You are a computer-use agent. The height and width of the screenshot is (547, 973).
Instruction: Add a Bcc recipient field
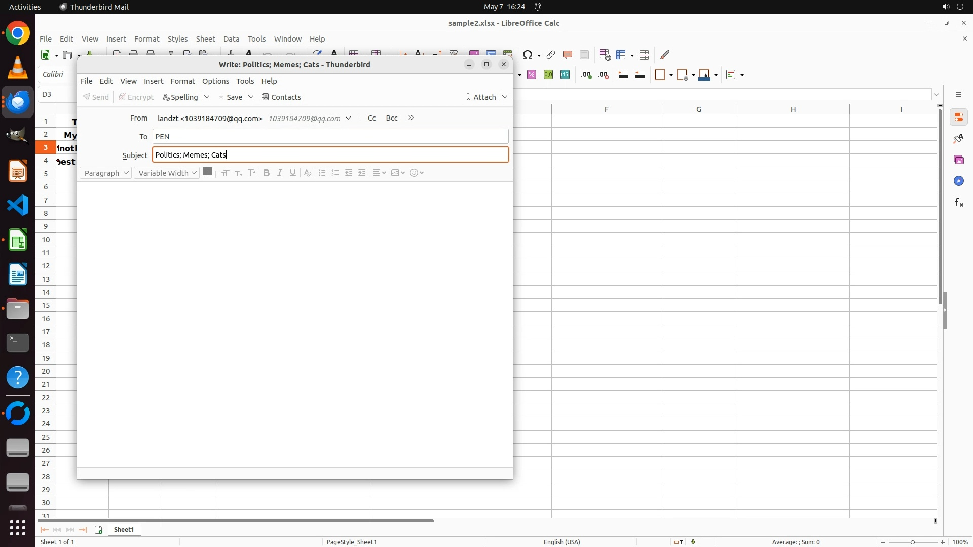391,118
